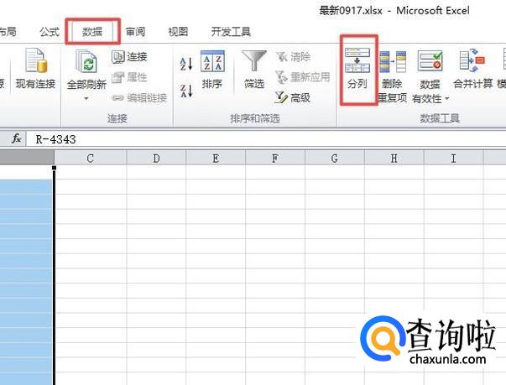Open the 高级 advanced filter
The image size is (506, 385).
[x=293, y=97]
